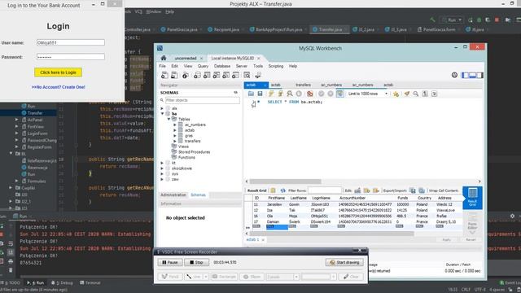Expand the Cwiptki folder in IntelliJ tree
The width and height of the screenshot is (521, 293).
11,188
